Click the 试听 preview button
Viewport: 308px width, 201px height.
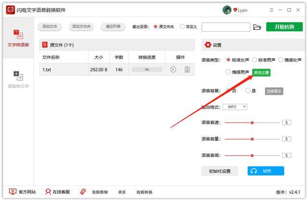point(266,171)
